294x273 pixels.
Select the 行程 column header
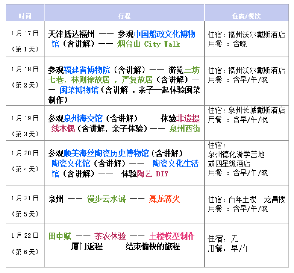[x=124, y=16]
